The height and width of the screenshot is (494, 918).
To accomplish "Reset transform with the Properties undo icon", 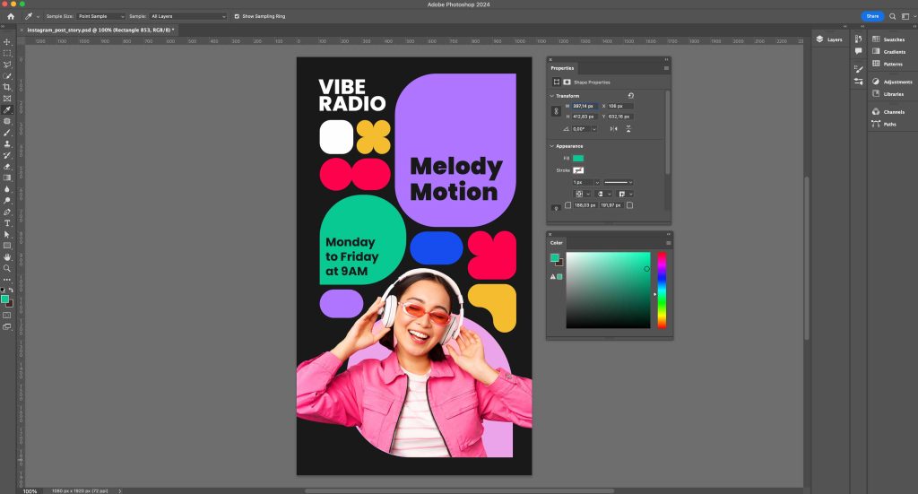I will (631, 96).
